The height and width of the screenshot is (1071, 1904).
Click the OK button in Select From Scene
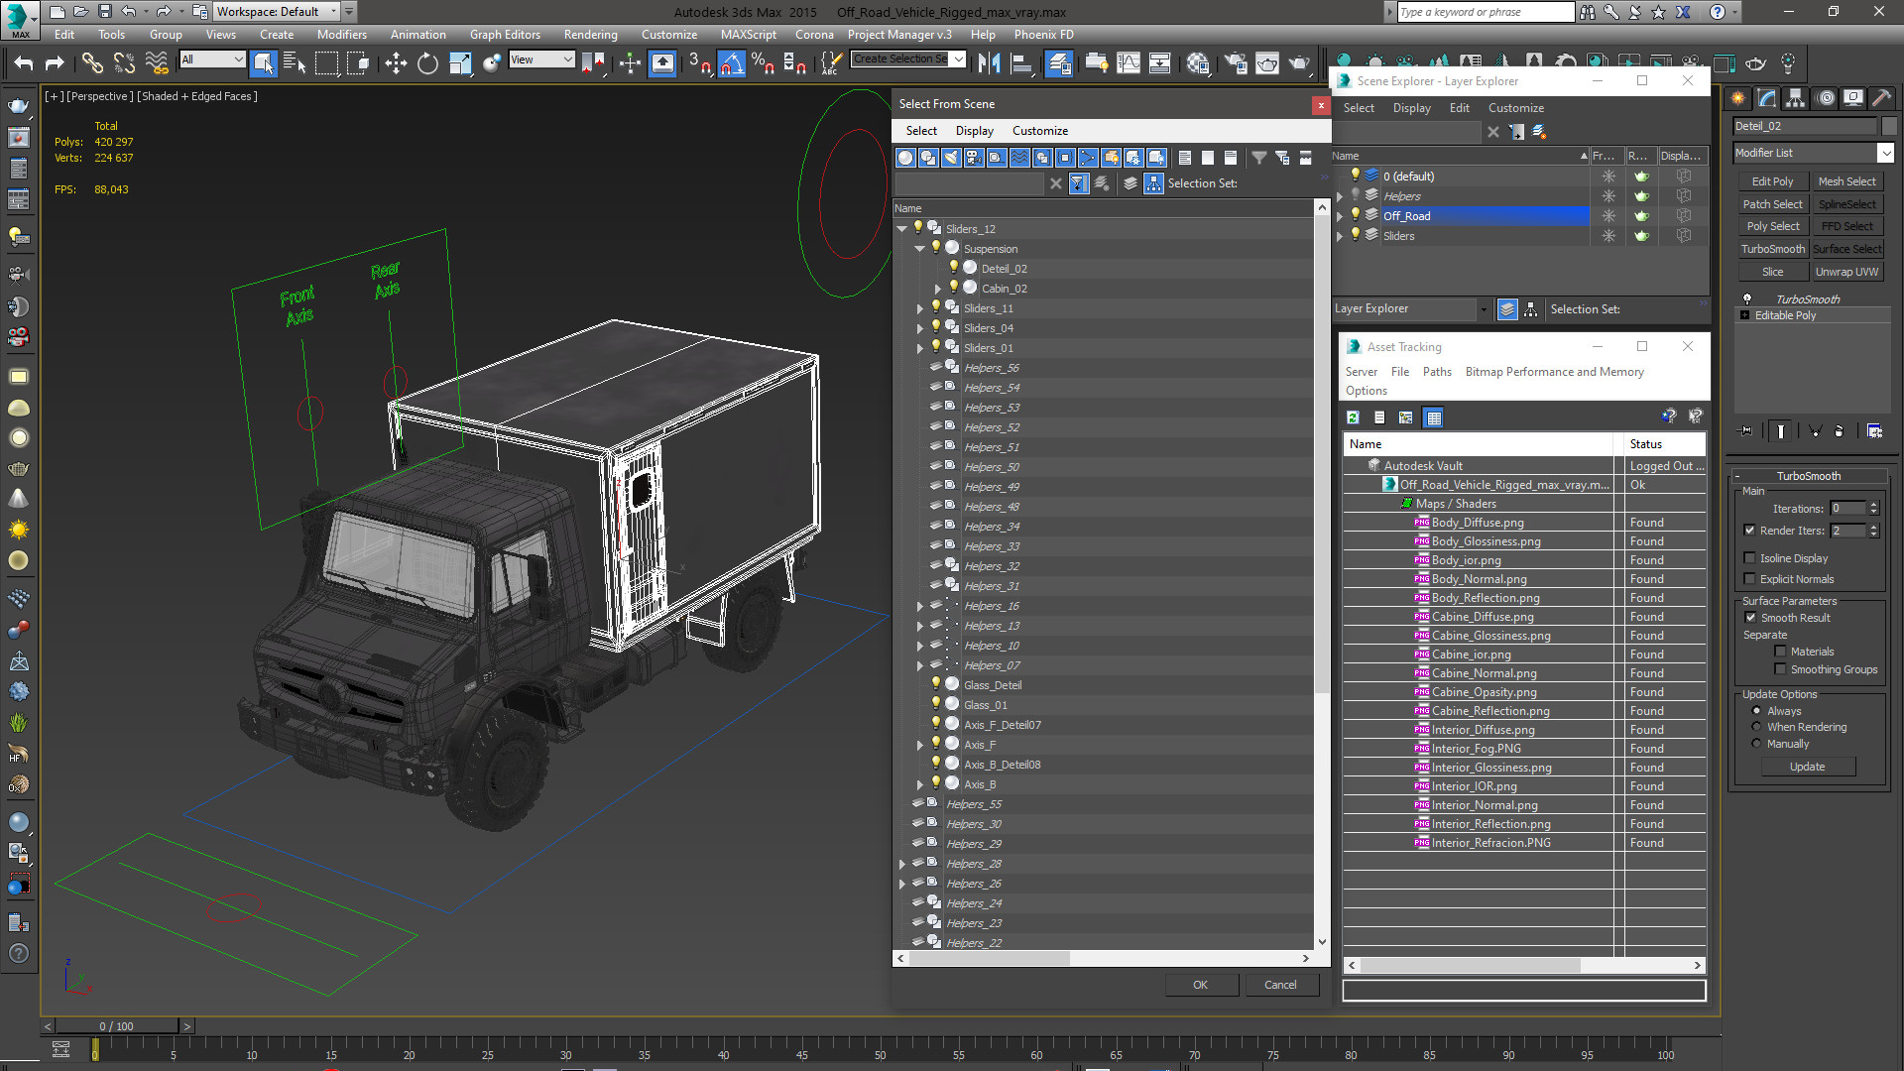pos(1200,985)
